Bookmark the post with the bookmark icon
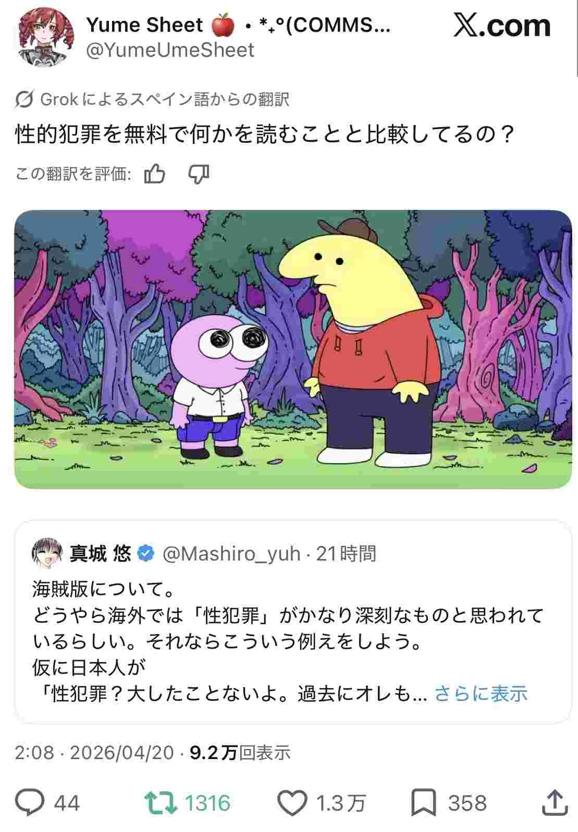Viewport: 578px width, 832px height. click(423, 803)
